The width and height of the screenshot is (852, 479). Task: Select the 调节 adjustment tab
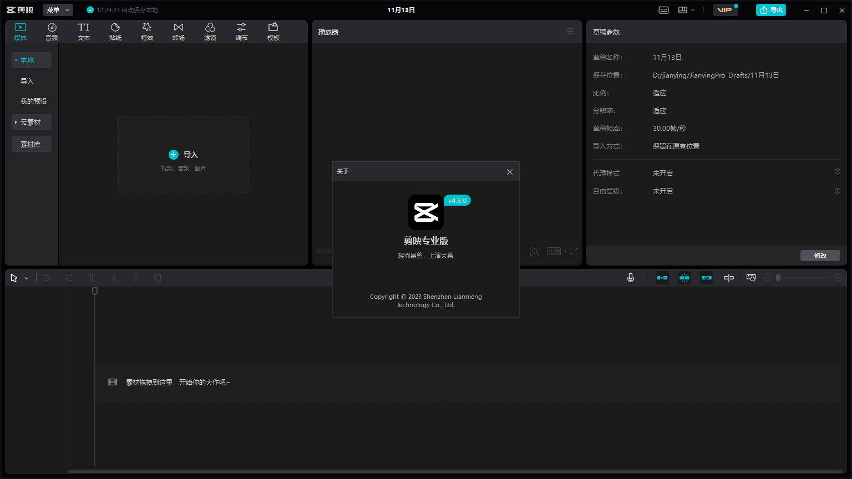[242, 32]
